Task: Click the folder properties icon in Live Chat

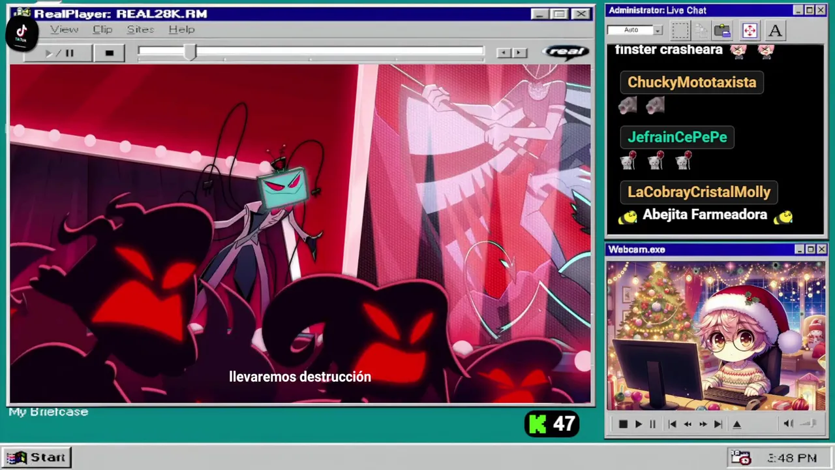Action: click(722, 30)
